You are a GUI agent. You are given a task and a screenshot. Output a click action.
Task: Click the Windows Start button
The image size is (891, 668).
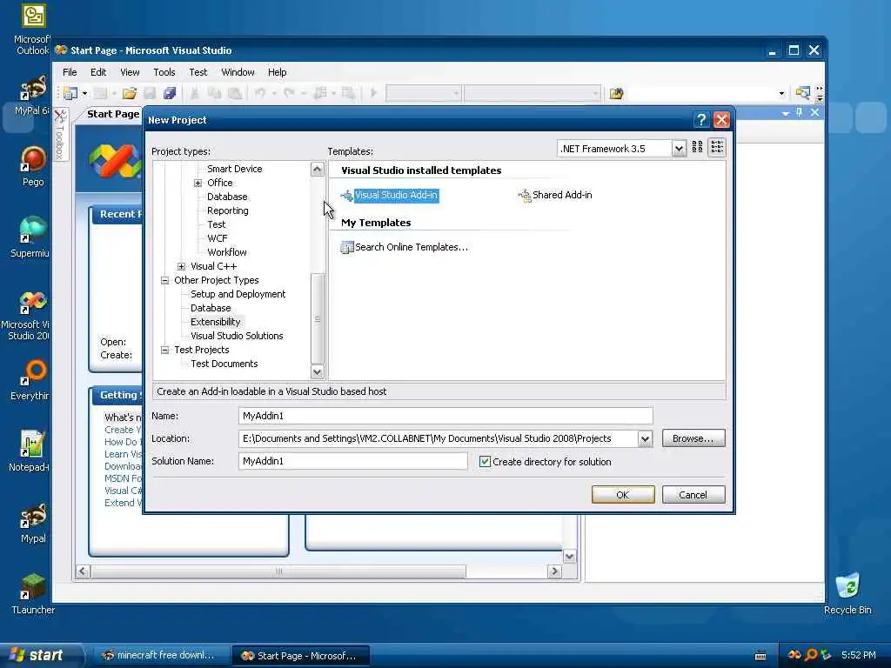tap(40, 655)
